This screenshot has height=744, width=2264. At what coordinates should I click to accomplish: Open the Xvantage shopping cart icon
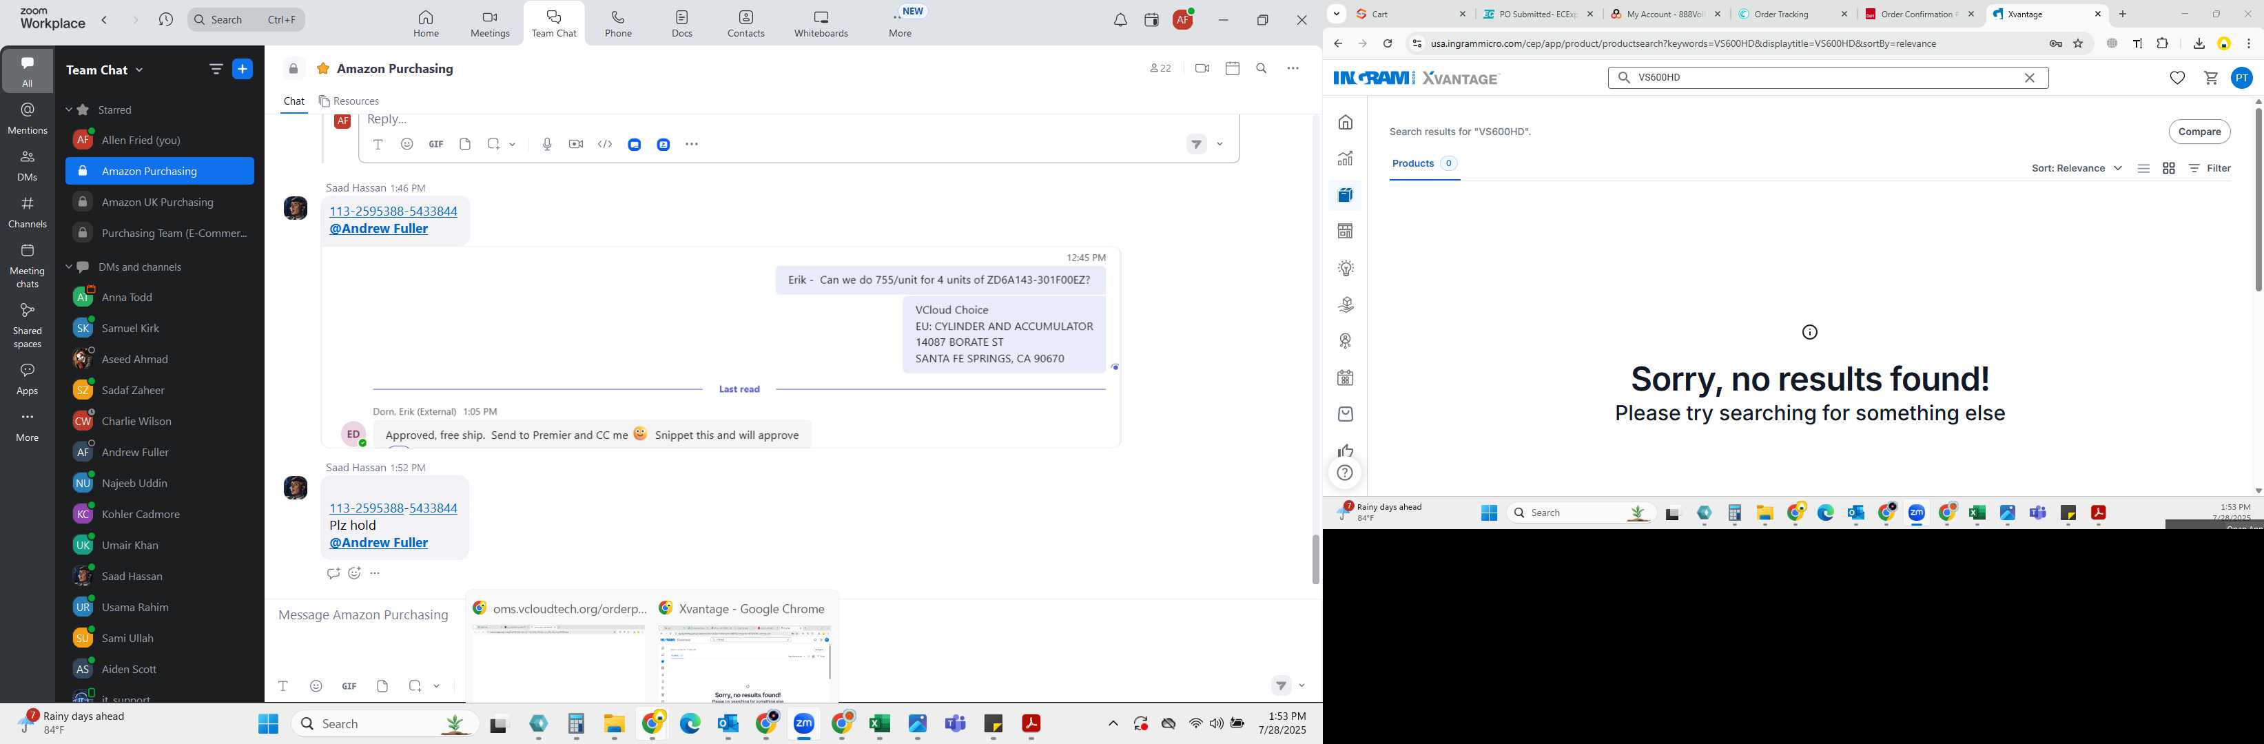click(2210, 78)
